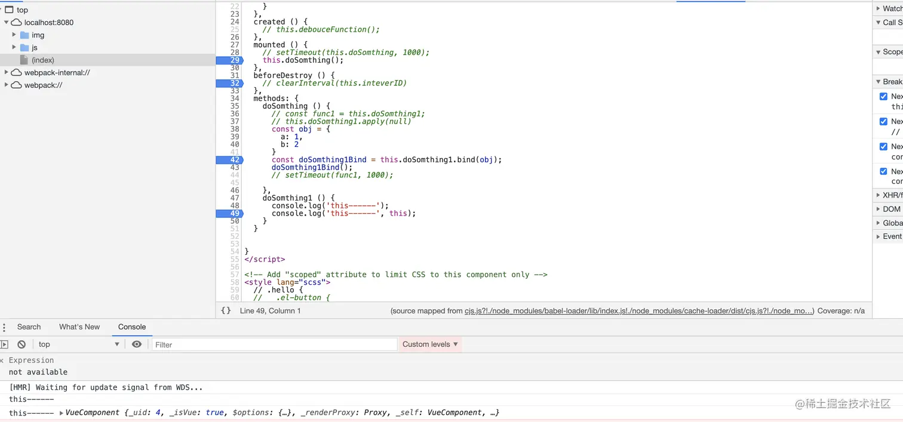Select the Console drawer tab

(132, 327)
